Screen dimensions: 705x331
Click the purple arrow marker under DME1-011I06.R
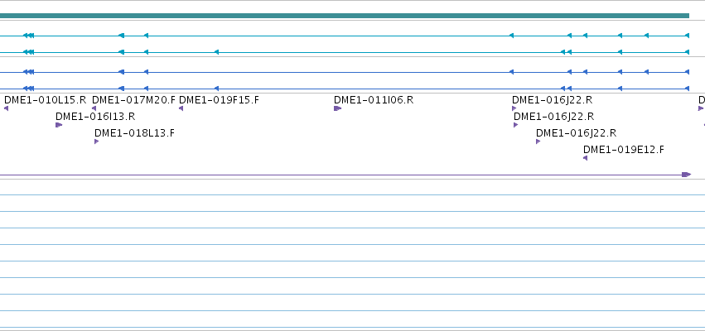338,108
